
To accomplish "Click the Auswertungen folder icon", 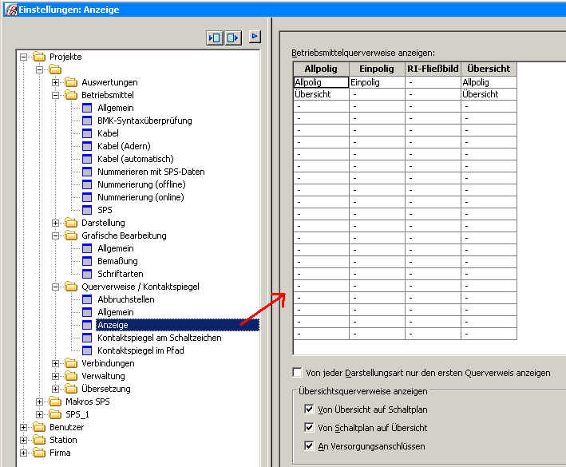I will 71,82.
